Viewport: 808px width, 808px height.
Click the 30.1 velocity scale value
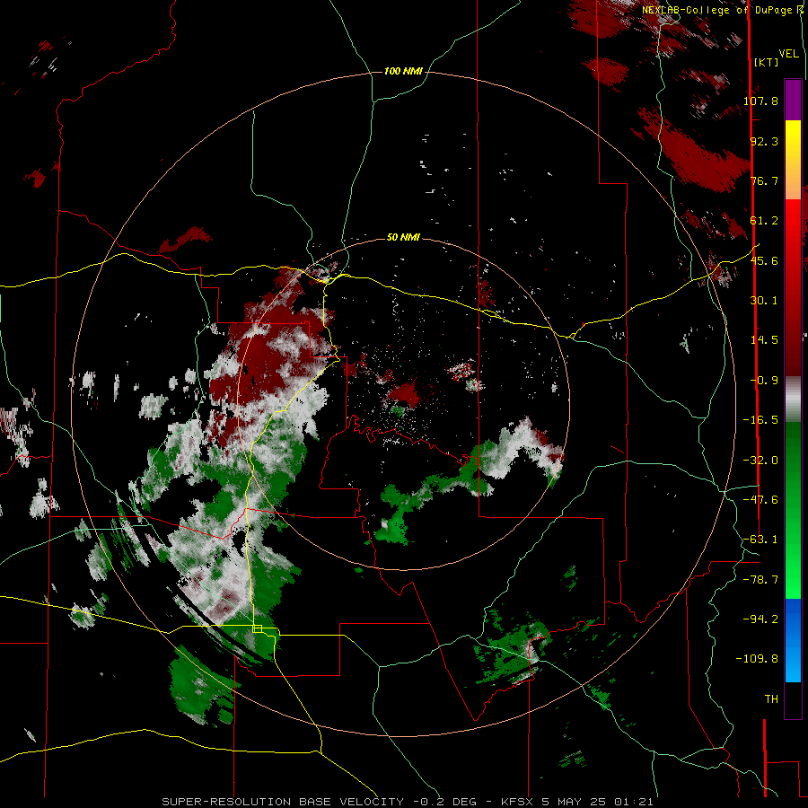click(764, 300)
